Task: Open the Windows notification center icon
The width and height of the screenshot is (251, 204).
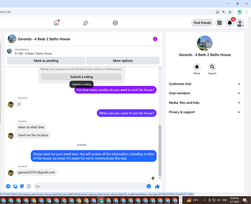Action: coord(245,200)
